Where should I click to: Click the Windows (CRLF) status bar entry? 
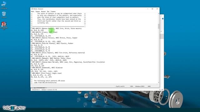point(140,86)
